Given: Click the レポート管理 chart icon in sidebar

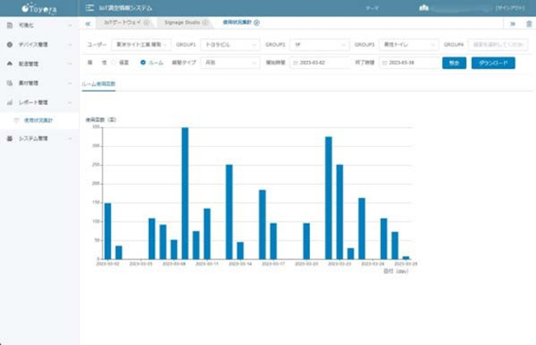Looking at the screenshot, I should 10,102.
